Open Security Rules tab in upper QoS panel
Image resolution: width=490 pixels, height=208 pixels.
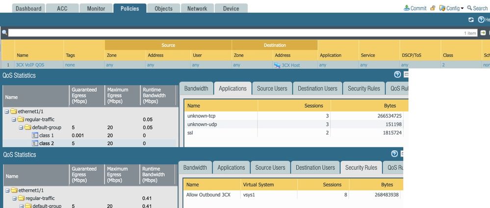pos(364,89)
